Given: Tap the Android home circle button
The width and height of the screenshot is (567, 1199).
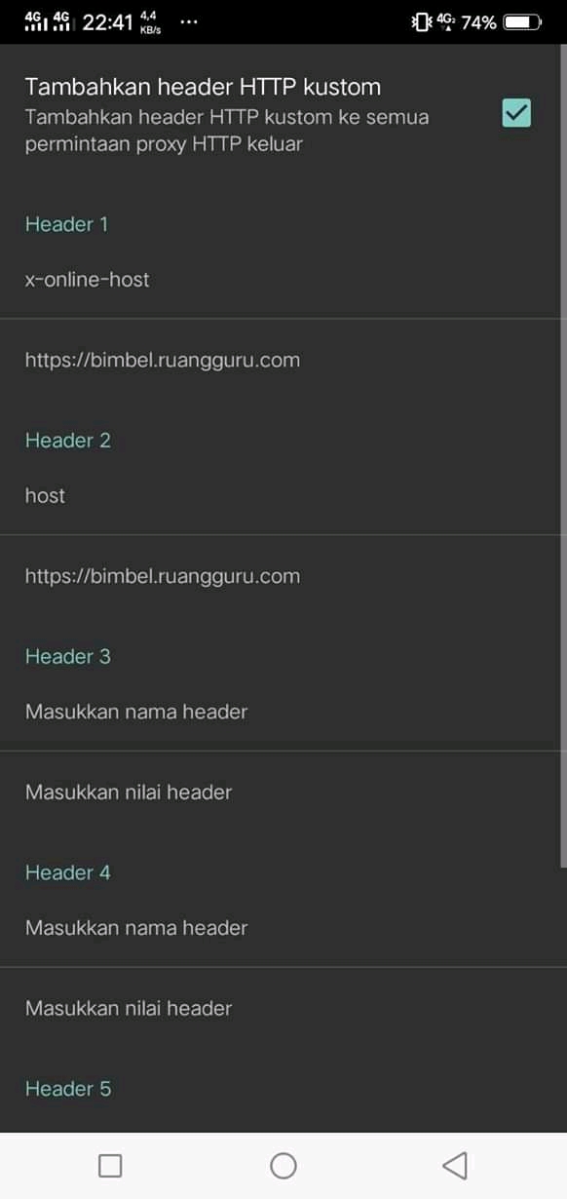Looking at the screenshot, I should [283, 1165].
